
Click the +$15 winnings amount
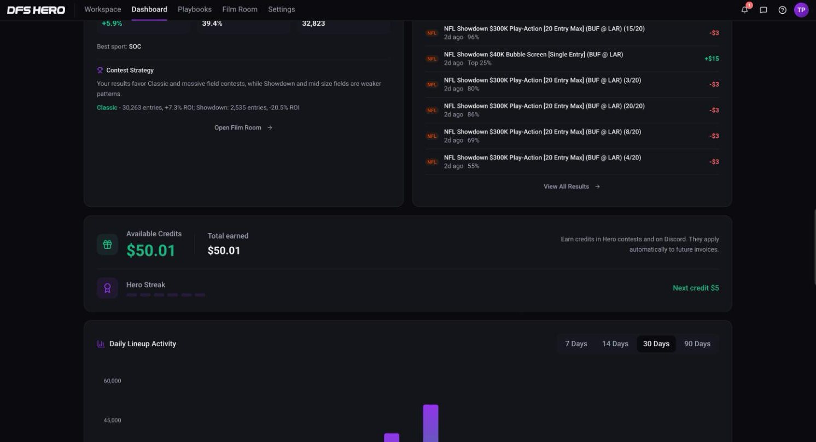click(712, 59)
